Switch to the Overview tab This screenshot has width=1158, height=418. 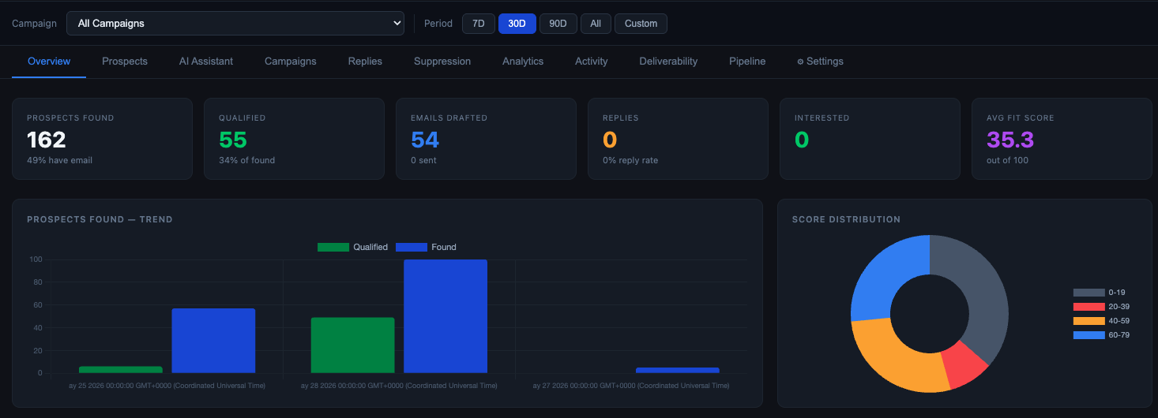pyautogui.click(x=49, y=62)
